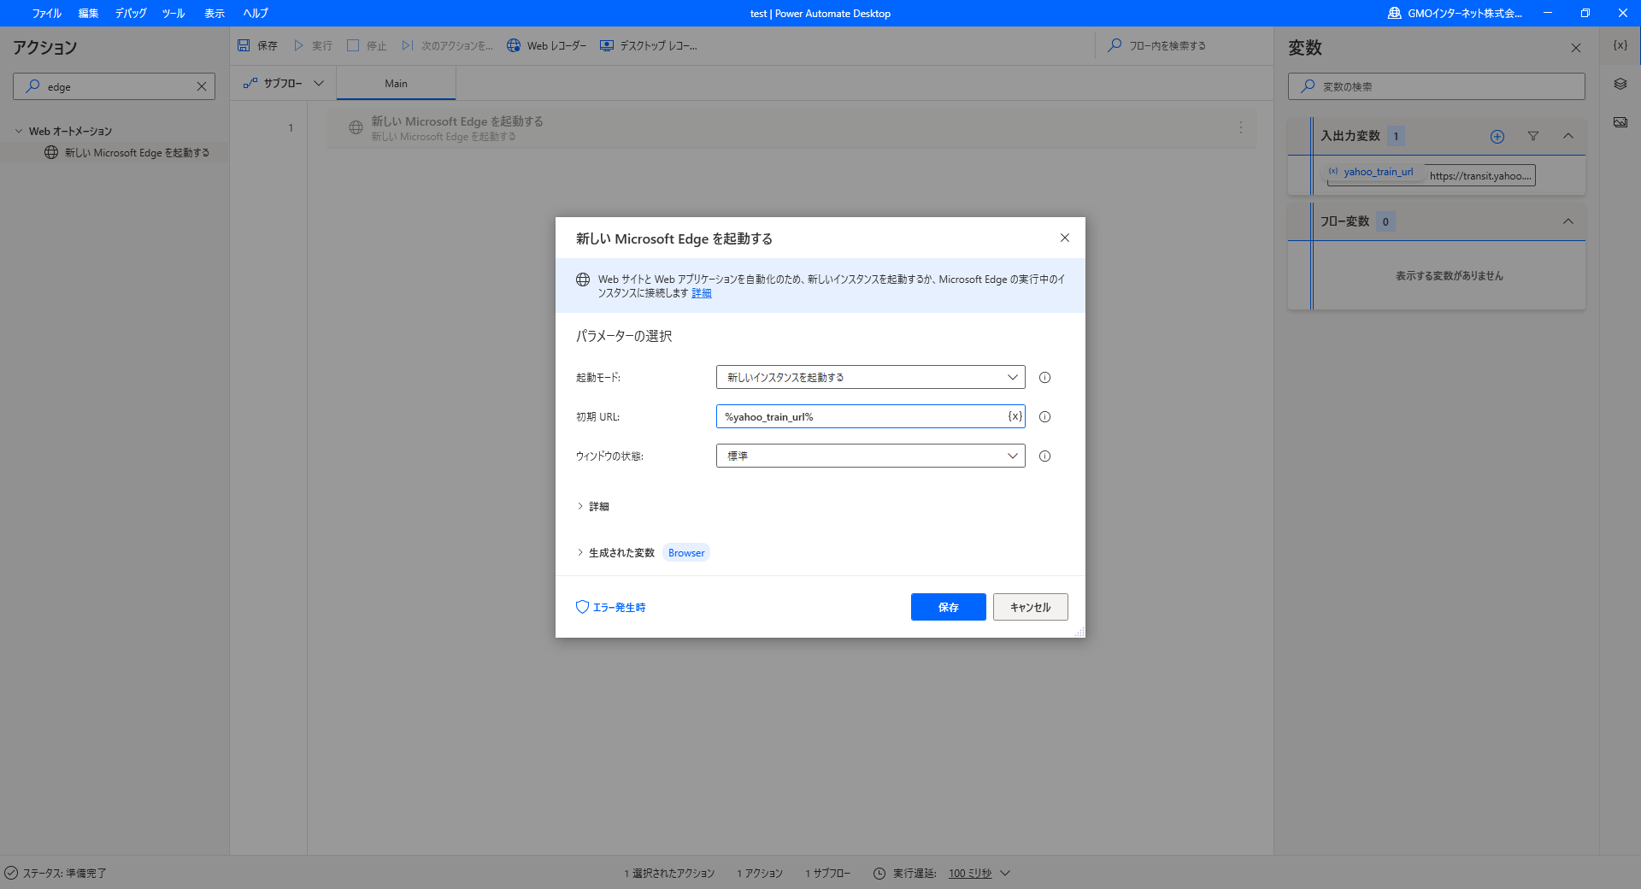Screen dimensions: 1641x889
Task: Collapse the フロー変数 section
Action: tap(1568, 221)
